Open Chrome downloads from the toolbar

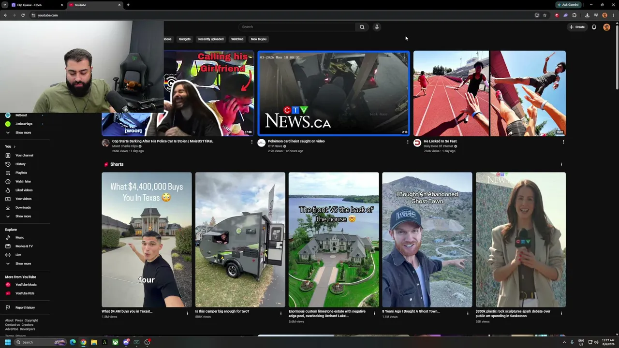point(587,15)
